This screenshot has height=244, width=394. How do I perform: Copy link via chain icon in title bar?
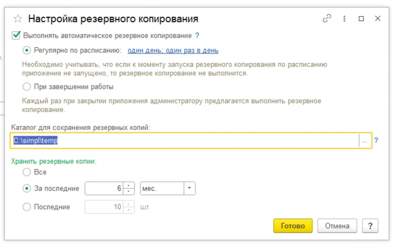click(327, 19)
